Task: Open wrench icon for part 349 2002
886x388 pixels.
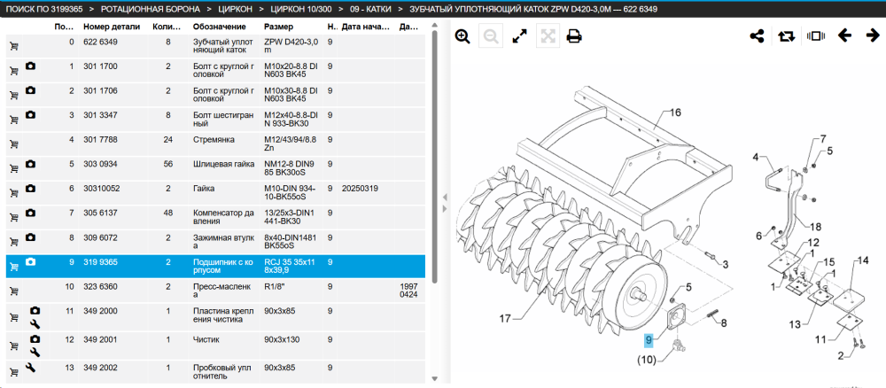Action: [30, 368]
